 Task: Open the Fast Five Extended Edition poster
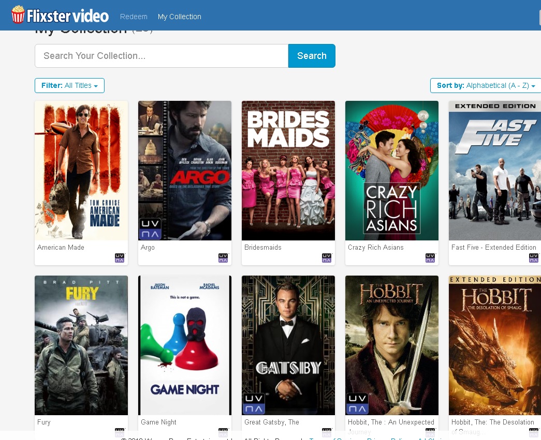click(x=495, y=171)
